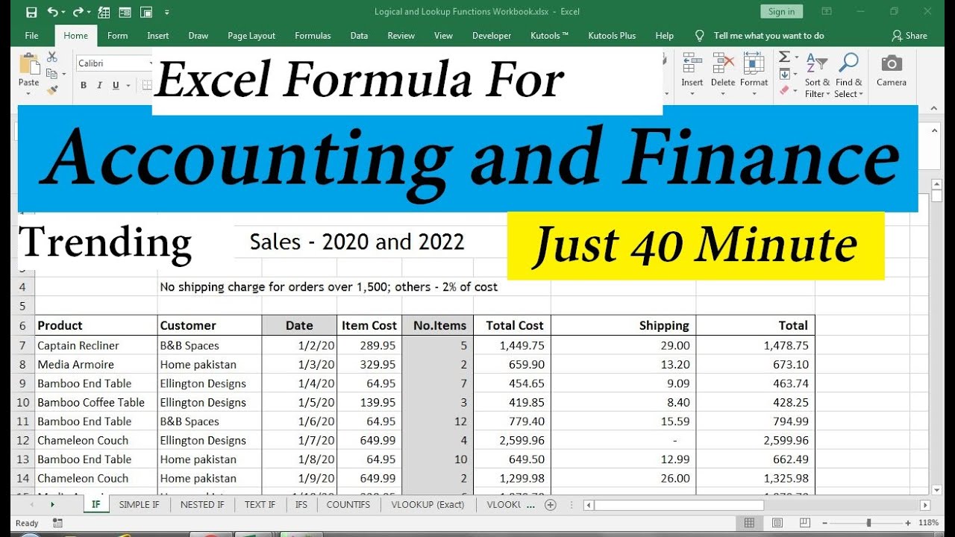Switch to Page Break Preview icon

click(804, 524)
